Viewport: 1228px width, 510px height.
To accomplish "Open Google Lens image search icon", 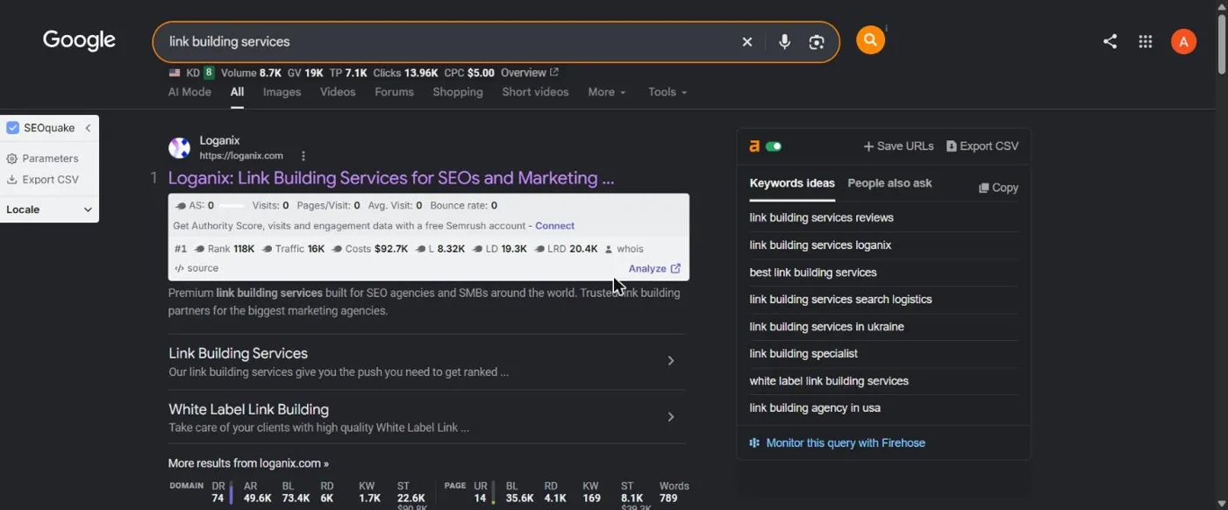I will point(817,42).
